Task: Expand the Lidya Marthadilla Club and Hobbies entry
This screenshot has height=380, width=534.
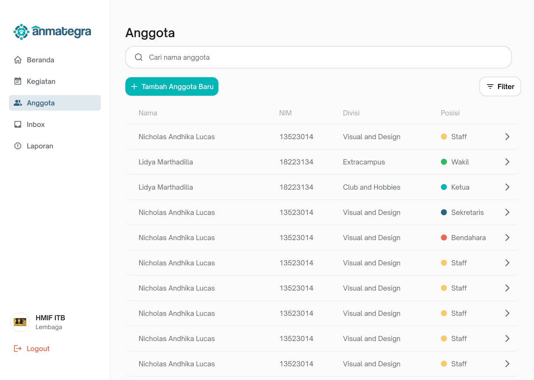Action: click(507, 187)
